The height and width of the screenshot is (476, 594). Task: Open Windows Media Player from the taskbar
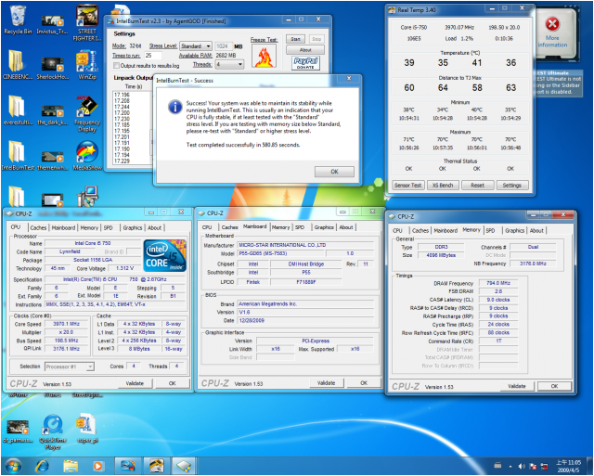[x=97, y=466]
